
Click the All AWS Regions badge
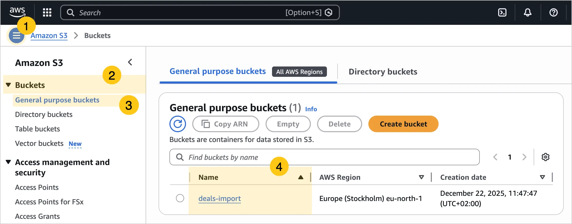(x=299, y=72)
